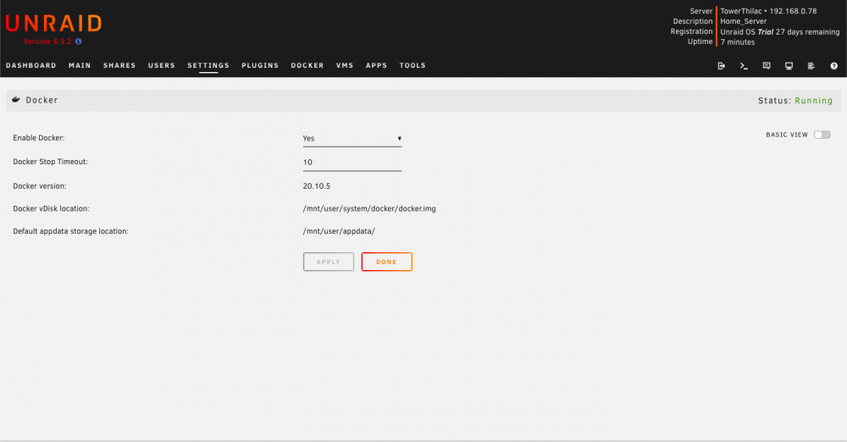Open the Enable Docker dropdown

(352, 138)
